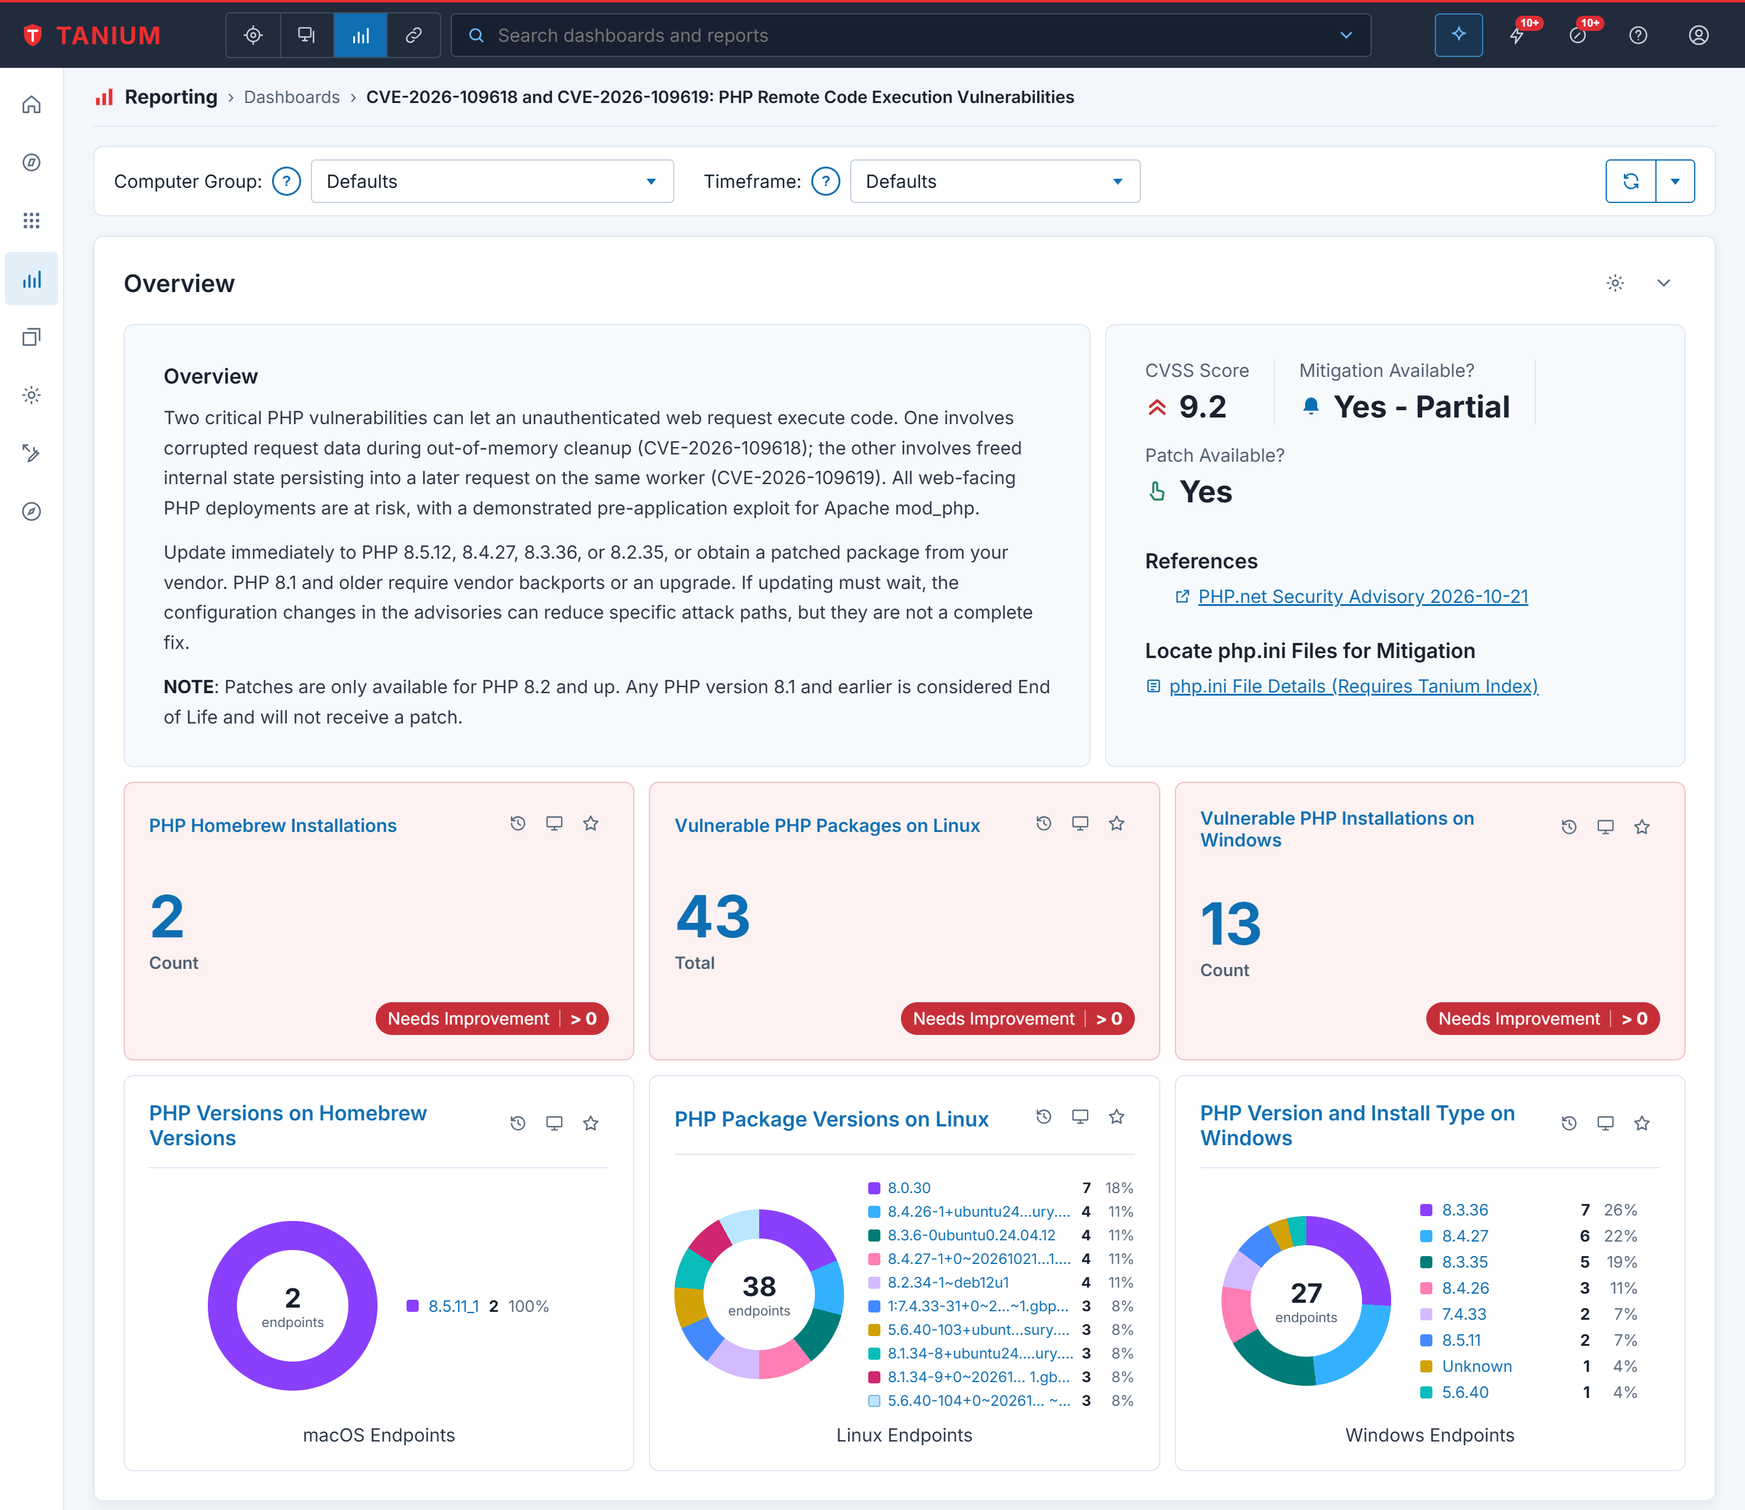
Task: View endpoints for Vulnerable PHP Installations on Windows
Action: [x=1605, y=828]
